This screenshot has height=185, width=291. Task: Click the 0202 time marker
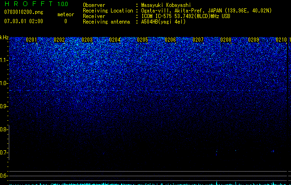click(x=59, y=40)
